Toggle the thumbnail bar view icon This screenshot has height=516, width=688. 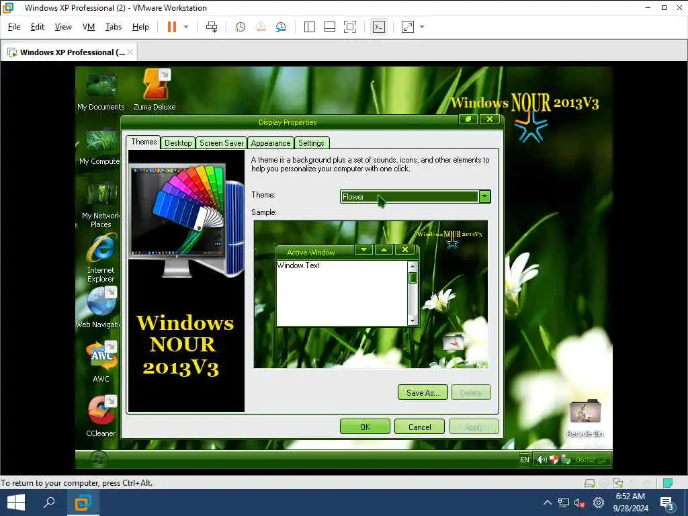click(329, 27)
